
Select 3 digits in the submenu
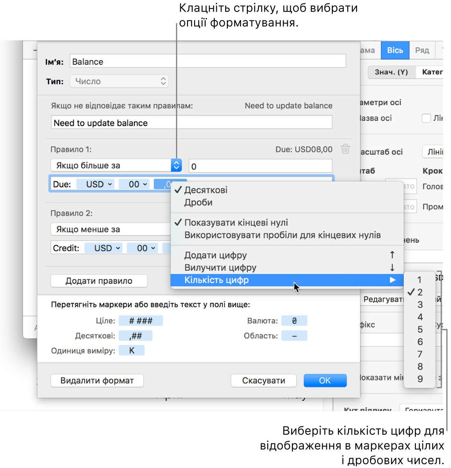click(x=420, y=304)
